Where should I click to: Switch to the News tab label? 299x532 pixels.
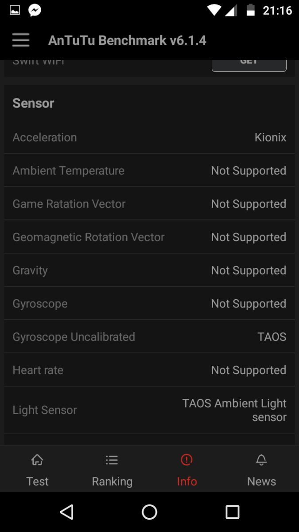[x=261, y=481]
